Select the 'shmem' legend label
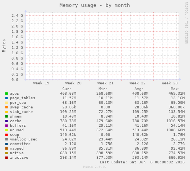Viewport: 190px width, 171px height. [x=16, y=116]
